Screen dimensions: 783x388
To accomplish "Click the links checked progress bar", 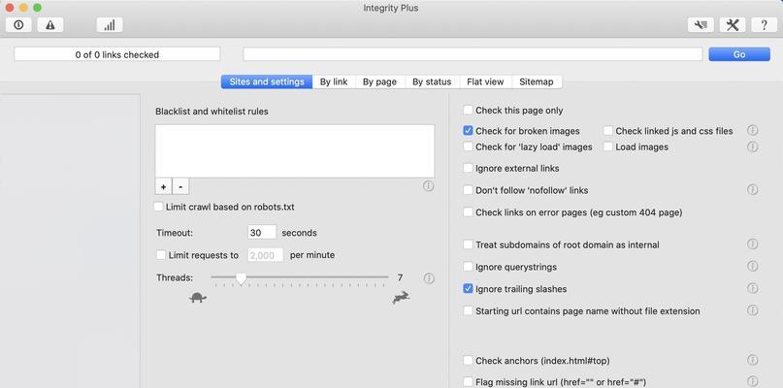I will [x=116, y=54].
